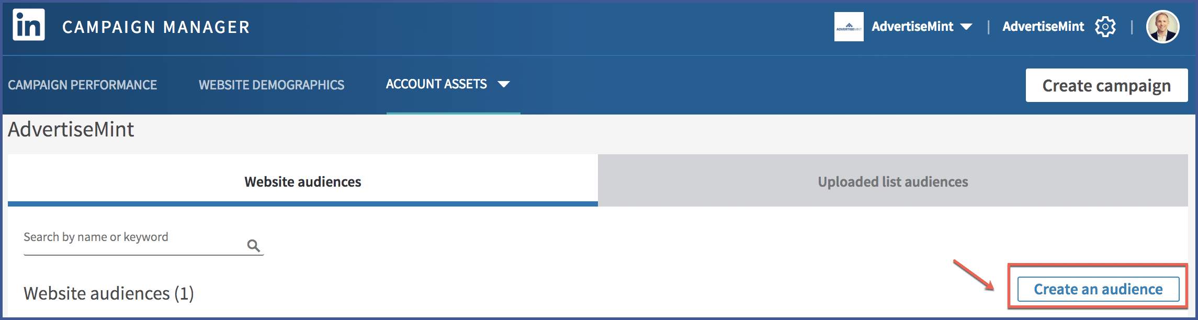Expand the AdvertiseMint account switcher arrow
This screenshot has width=1198, height=320.
(x=966, y=27)
